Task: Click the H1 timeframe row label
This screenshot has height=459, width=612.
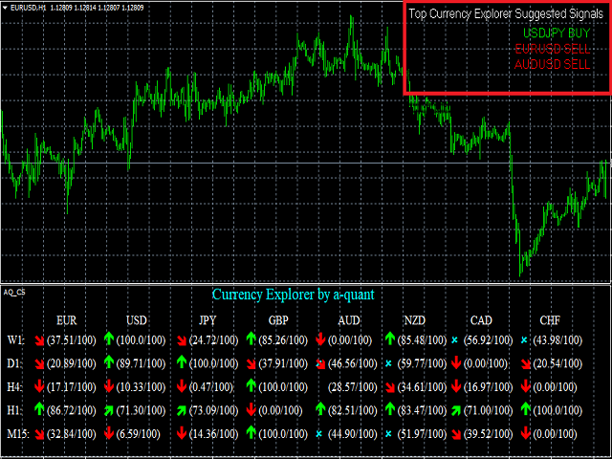Action: pyautogui.click(x=14, y=410)
